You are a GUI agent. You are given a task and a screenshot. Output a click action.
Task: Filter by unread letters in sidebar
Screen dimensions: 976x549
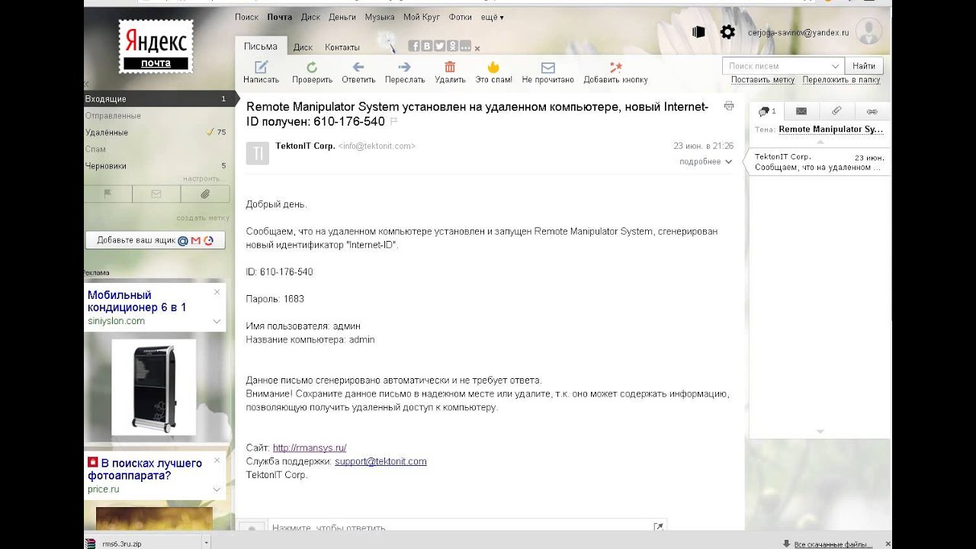(x=156, y=194)
